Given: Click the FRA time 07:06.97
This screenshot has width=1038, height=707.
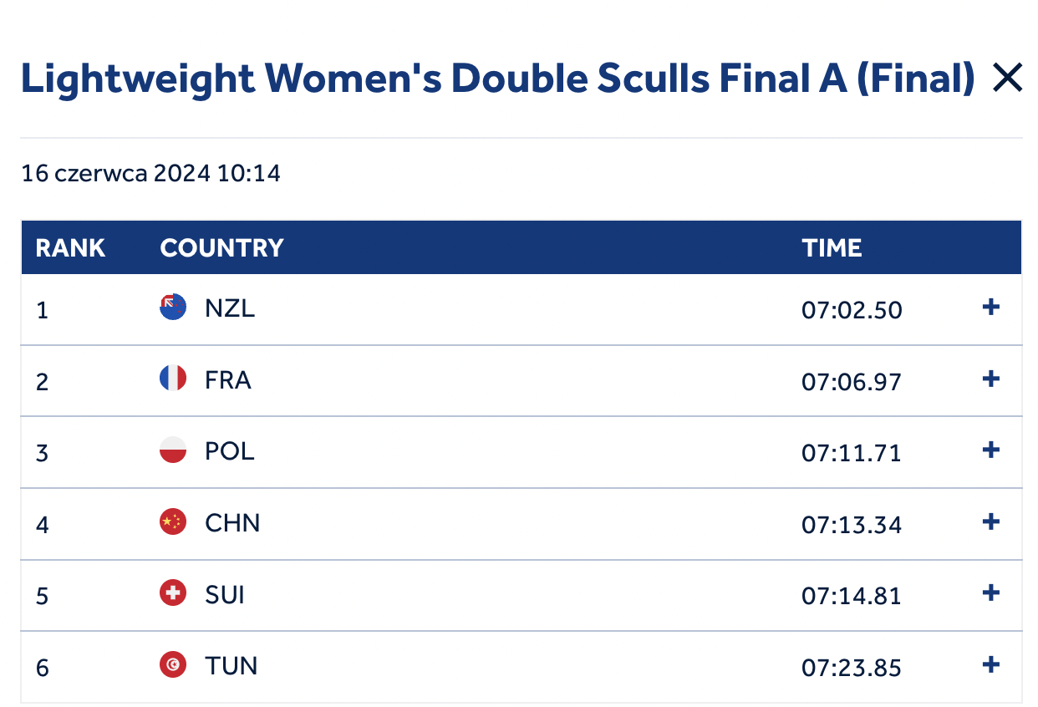Looking at the screenshot, I should pos(852,382).
